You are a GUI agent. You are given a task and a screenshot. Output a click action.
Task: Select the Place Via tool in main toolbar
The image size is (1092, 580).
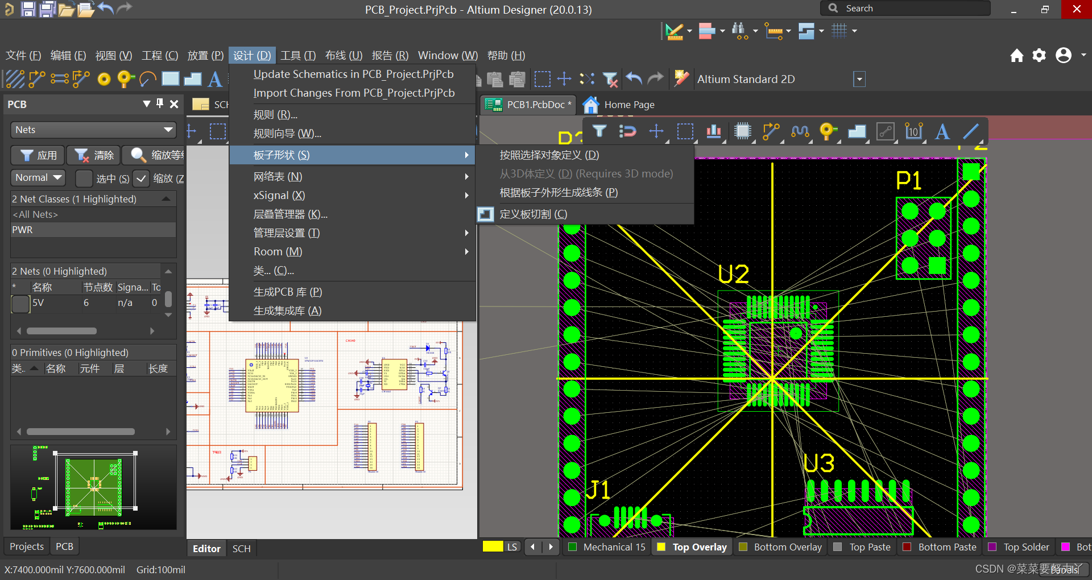125,78
